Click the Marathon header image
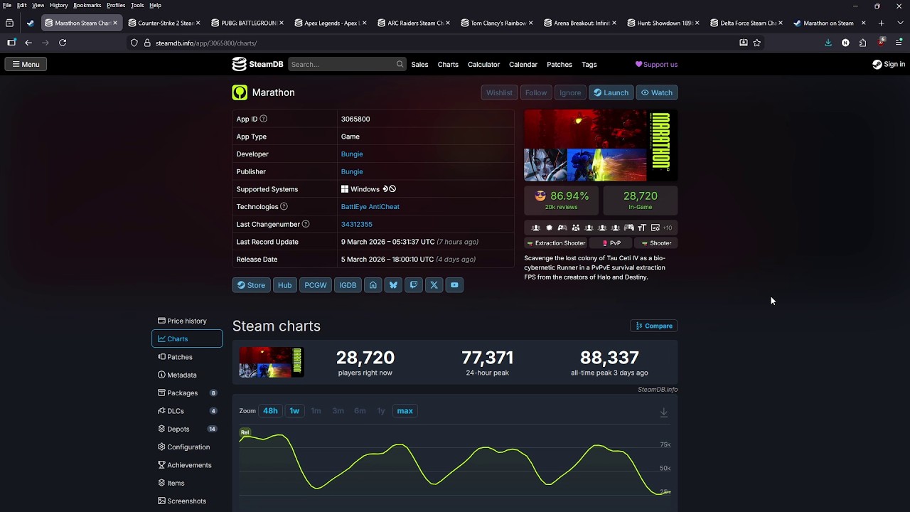Screen dimensions: 910x512 (601, 146)
